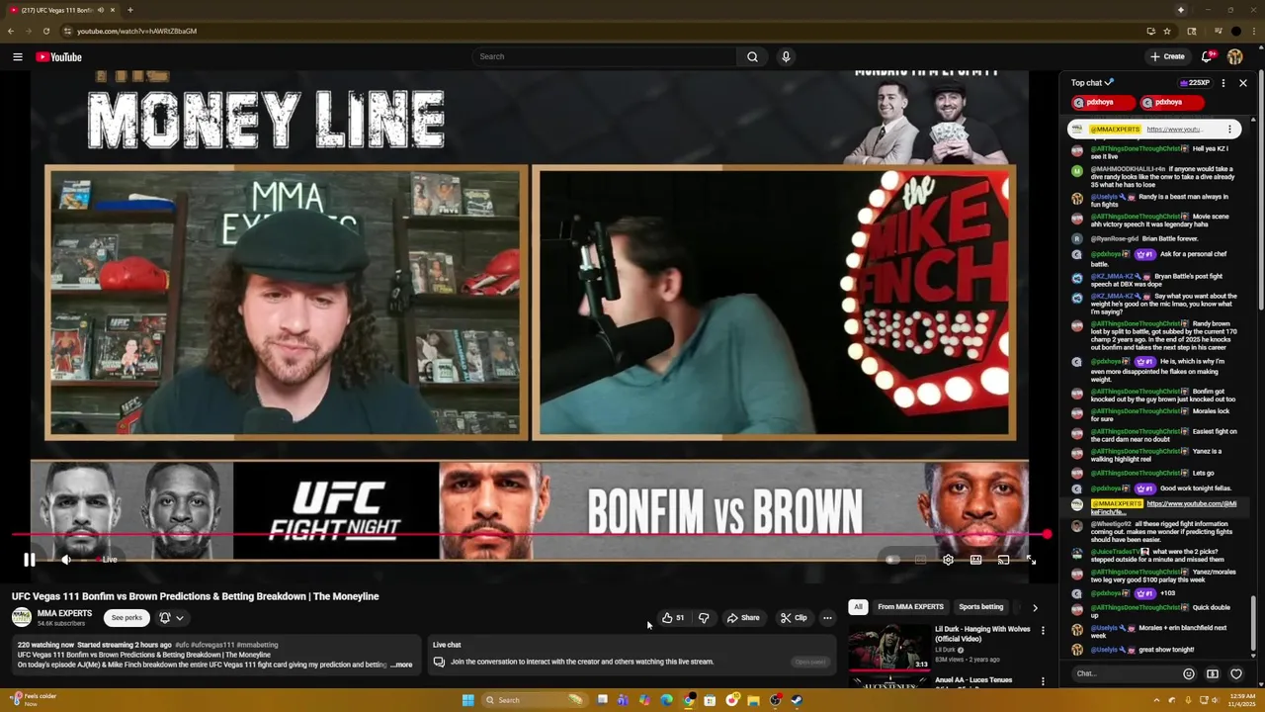Expand the notification bell dropdown for channel

(x=171, y=617)
